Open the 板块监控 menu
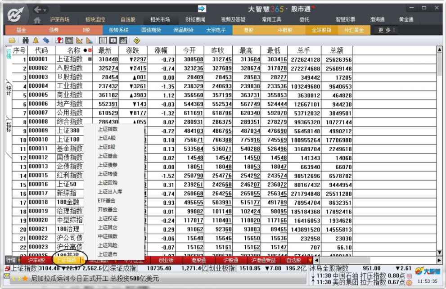The image size is (446, 289). [x=95, y=20]
